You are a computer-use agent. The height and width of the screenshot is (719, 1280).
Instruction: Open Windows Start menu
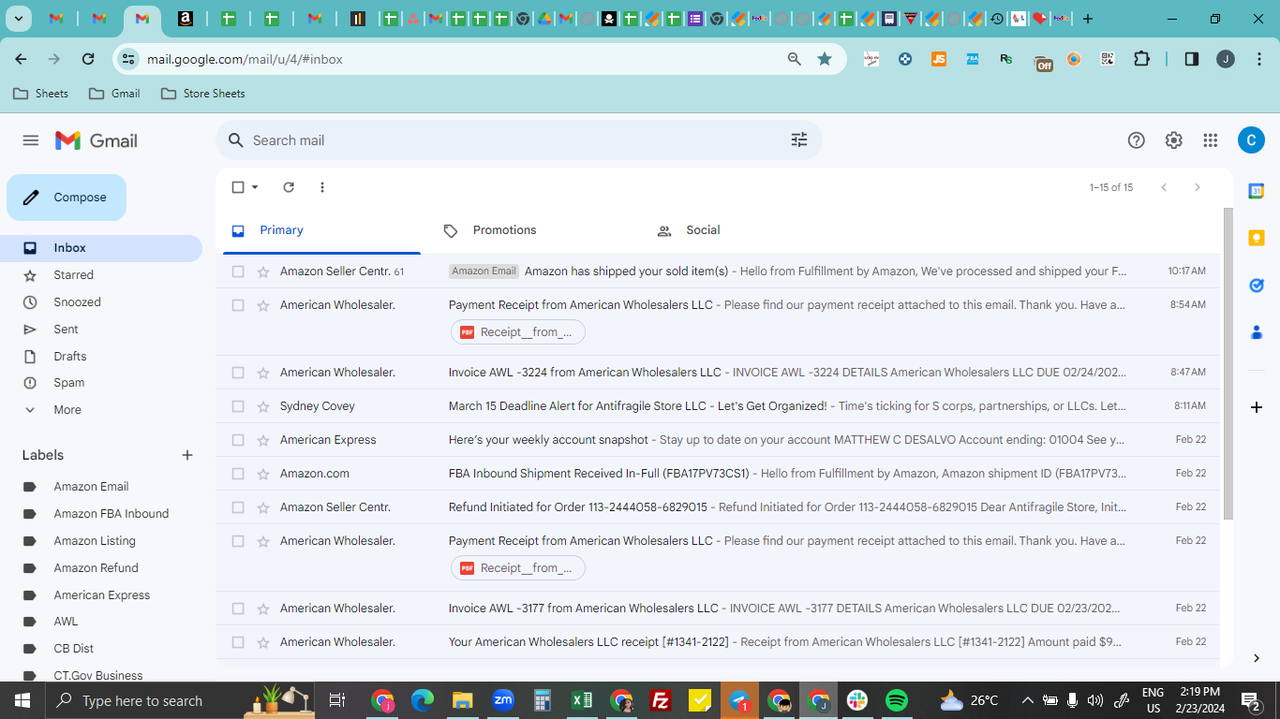[x=22, y=700]
